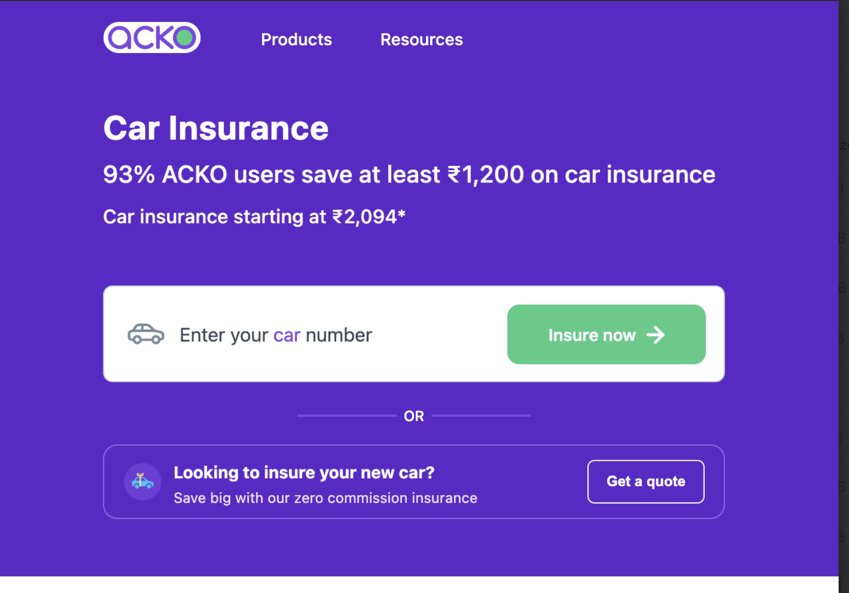The width and height of the screenshot is (849, 593).
Task: Click the grey car outline icon
Action: click(x=146, y=334)
